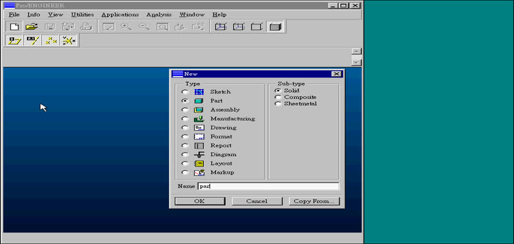This screenshot has height=244, width=514.
Task: Click the Report type icon
Action: [199, 146]
